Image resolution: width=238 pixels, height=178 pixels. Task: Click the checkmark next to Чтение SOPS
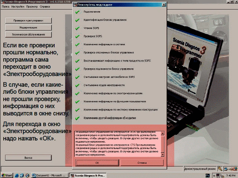pos(77,28)
